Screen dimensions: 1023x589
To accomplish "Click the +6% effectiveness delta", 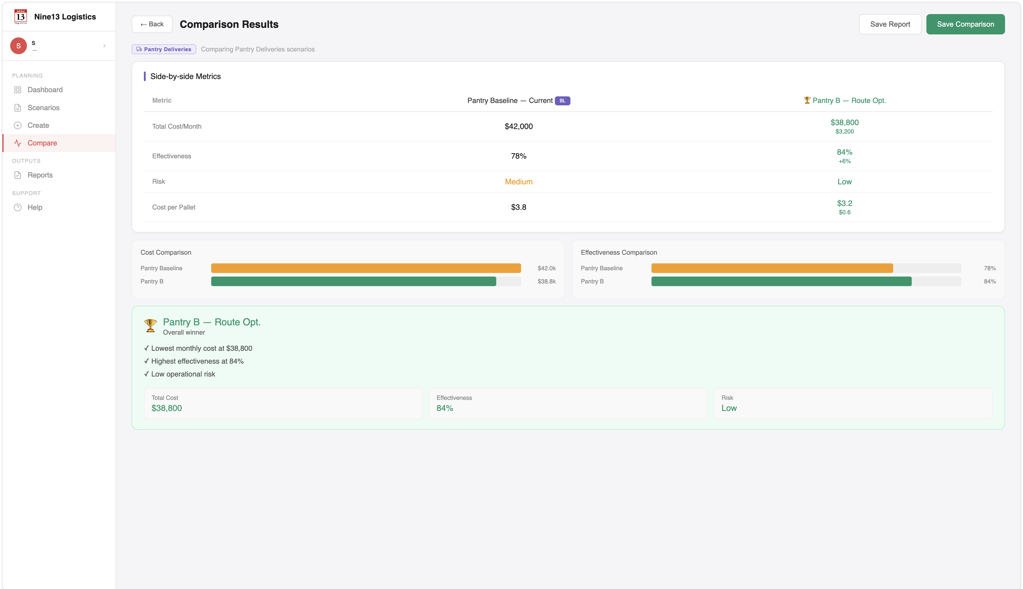I will [844, 161].
